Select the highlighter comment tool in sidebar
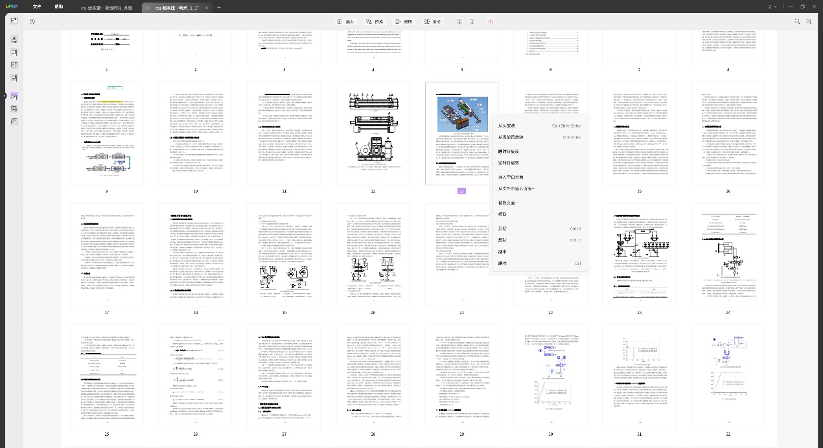823x448 pixels. [14, 39]
